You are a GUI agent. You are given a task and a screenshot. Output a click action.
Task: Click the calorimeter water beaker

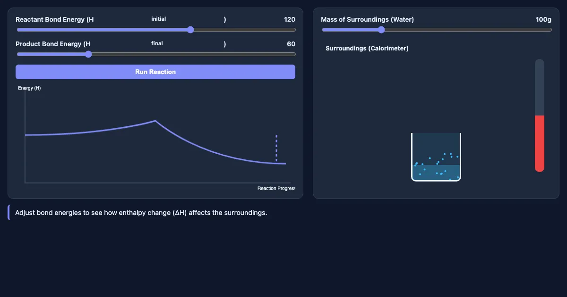(x=436, y=157)
